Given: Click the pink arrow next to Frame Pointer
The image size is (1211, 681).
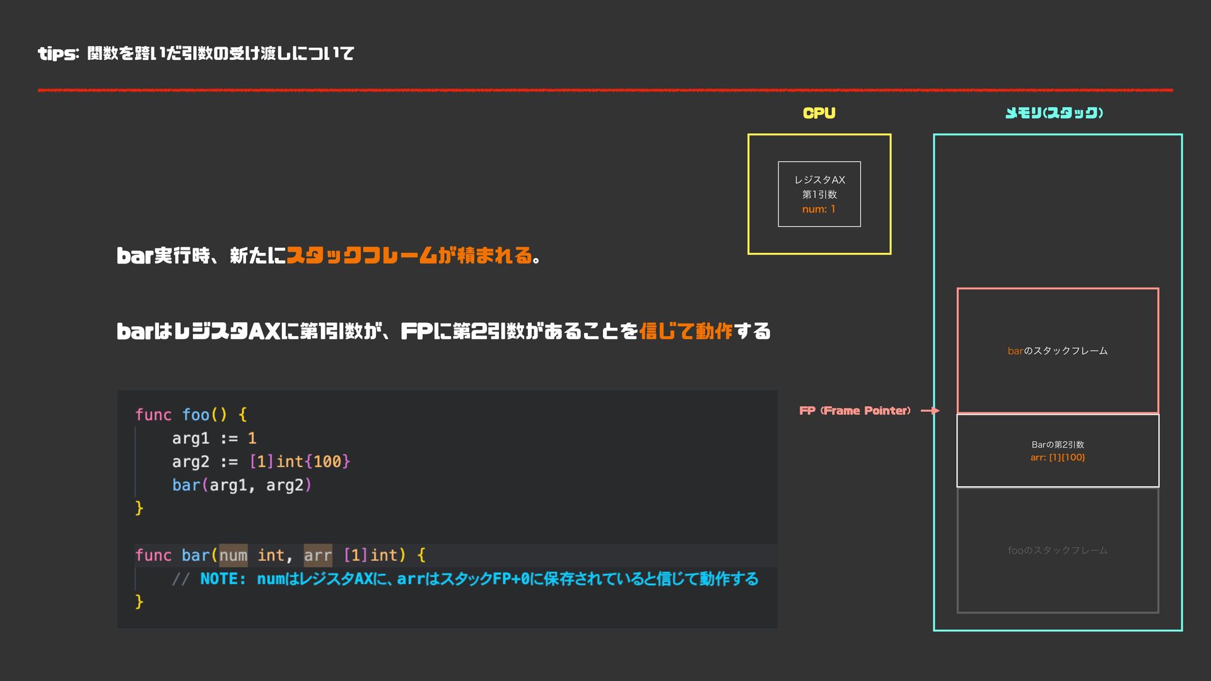Looking at the screenshot, I should 930,410.
